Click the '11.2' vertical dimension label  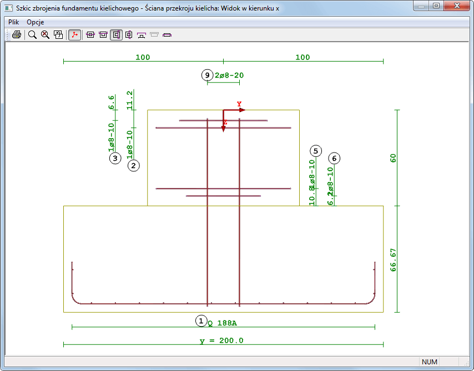point(130,100)
